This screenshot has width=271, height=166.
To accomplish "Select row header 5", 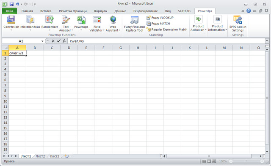I will 6,75.
